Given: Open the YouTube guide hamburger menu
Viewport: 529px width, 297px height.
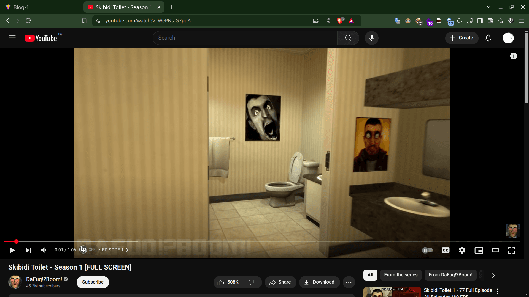Looking at the screenshot, I should click(x=12, y=38).
